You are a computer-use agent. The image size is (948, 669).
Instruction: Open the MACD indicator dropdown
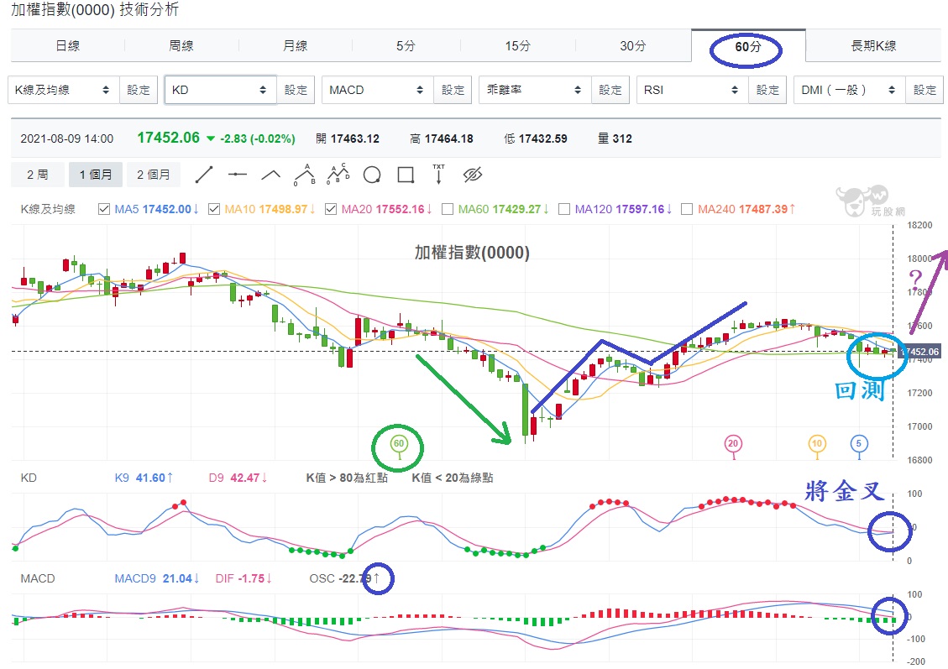(377, 90)
